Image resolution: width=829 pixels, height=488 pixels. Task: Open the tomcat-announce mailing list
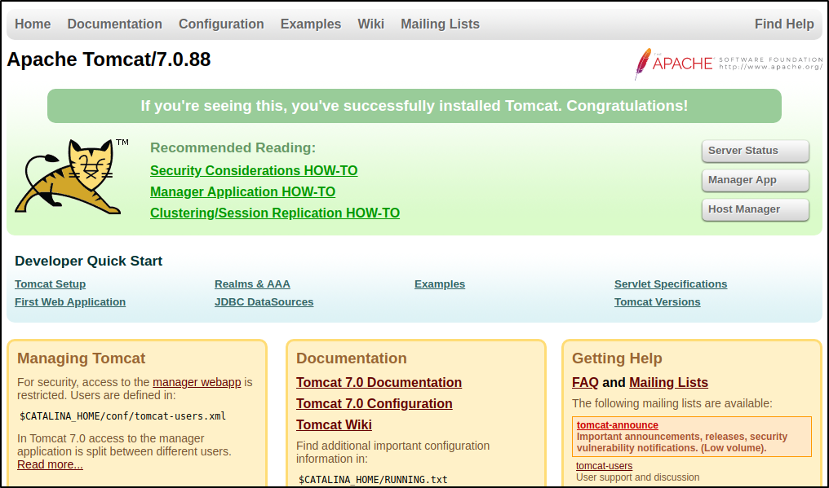pyautogui.click(x=617, y=425)
